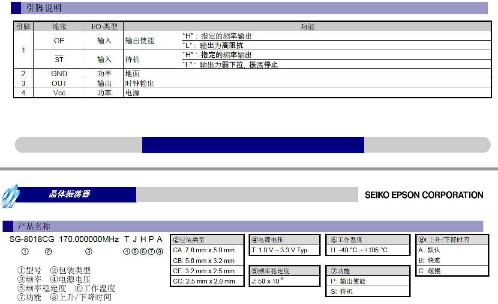This screenshot has height=304, width=498.
Task: Click the 170.000000MHz frequency value
Action: [89, 239]
